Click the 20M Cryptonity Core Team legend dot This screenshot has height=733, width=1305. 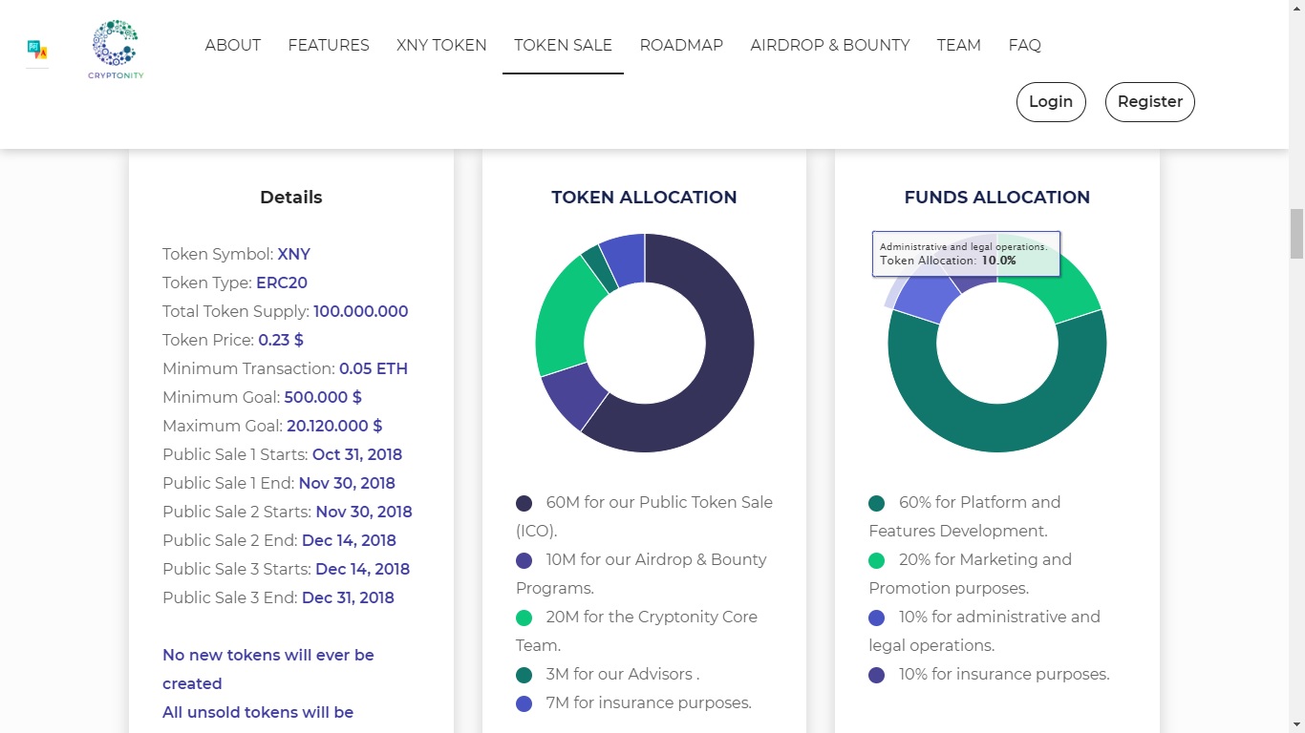524,618
